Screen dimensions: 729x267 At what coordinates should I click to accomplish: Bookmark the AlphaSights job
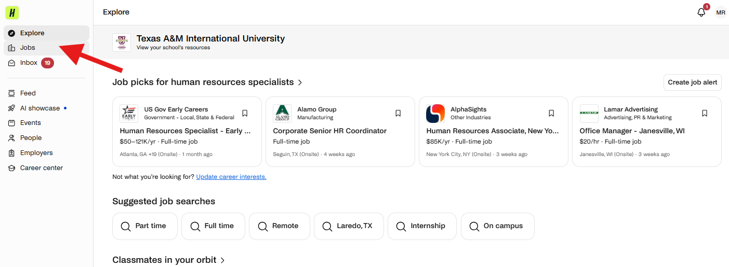(x=551, y=113)
